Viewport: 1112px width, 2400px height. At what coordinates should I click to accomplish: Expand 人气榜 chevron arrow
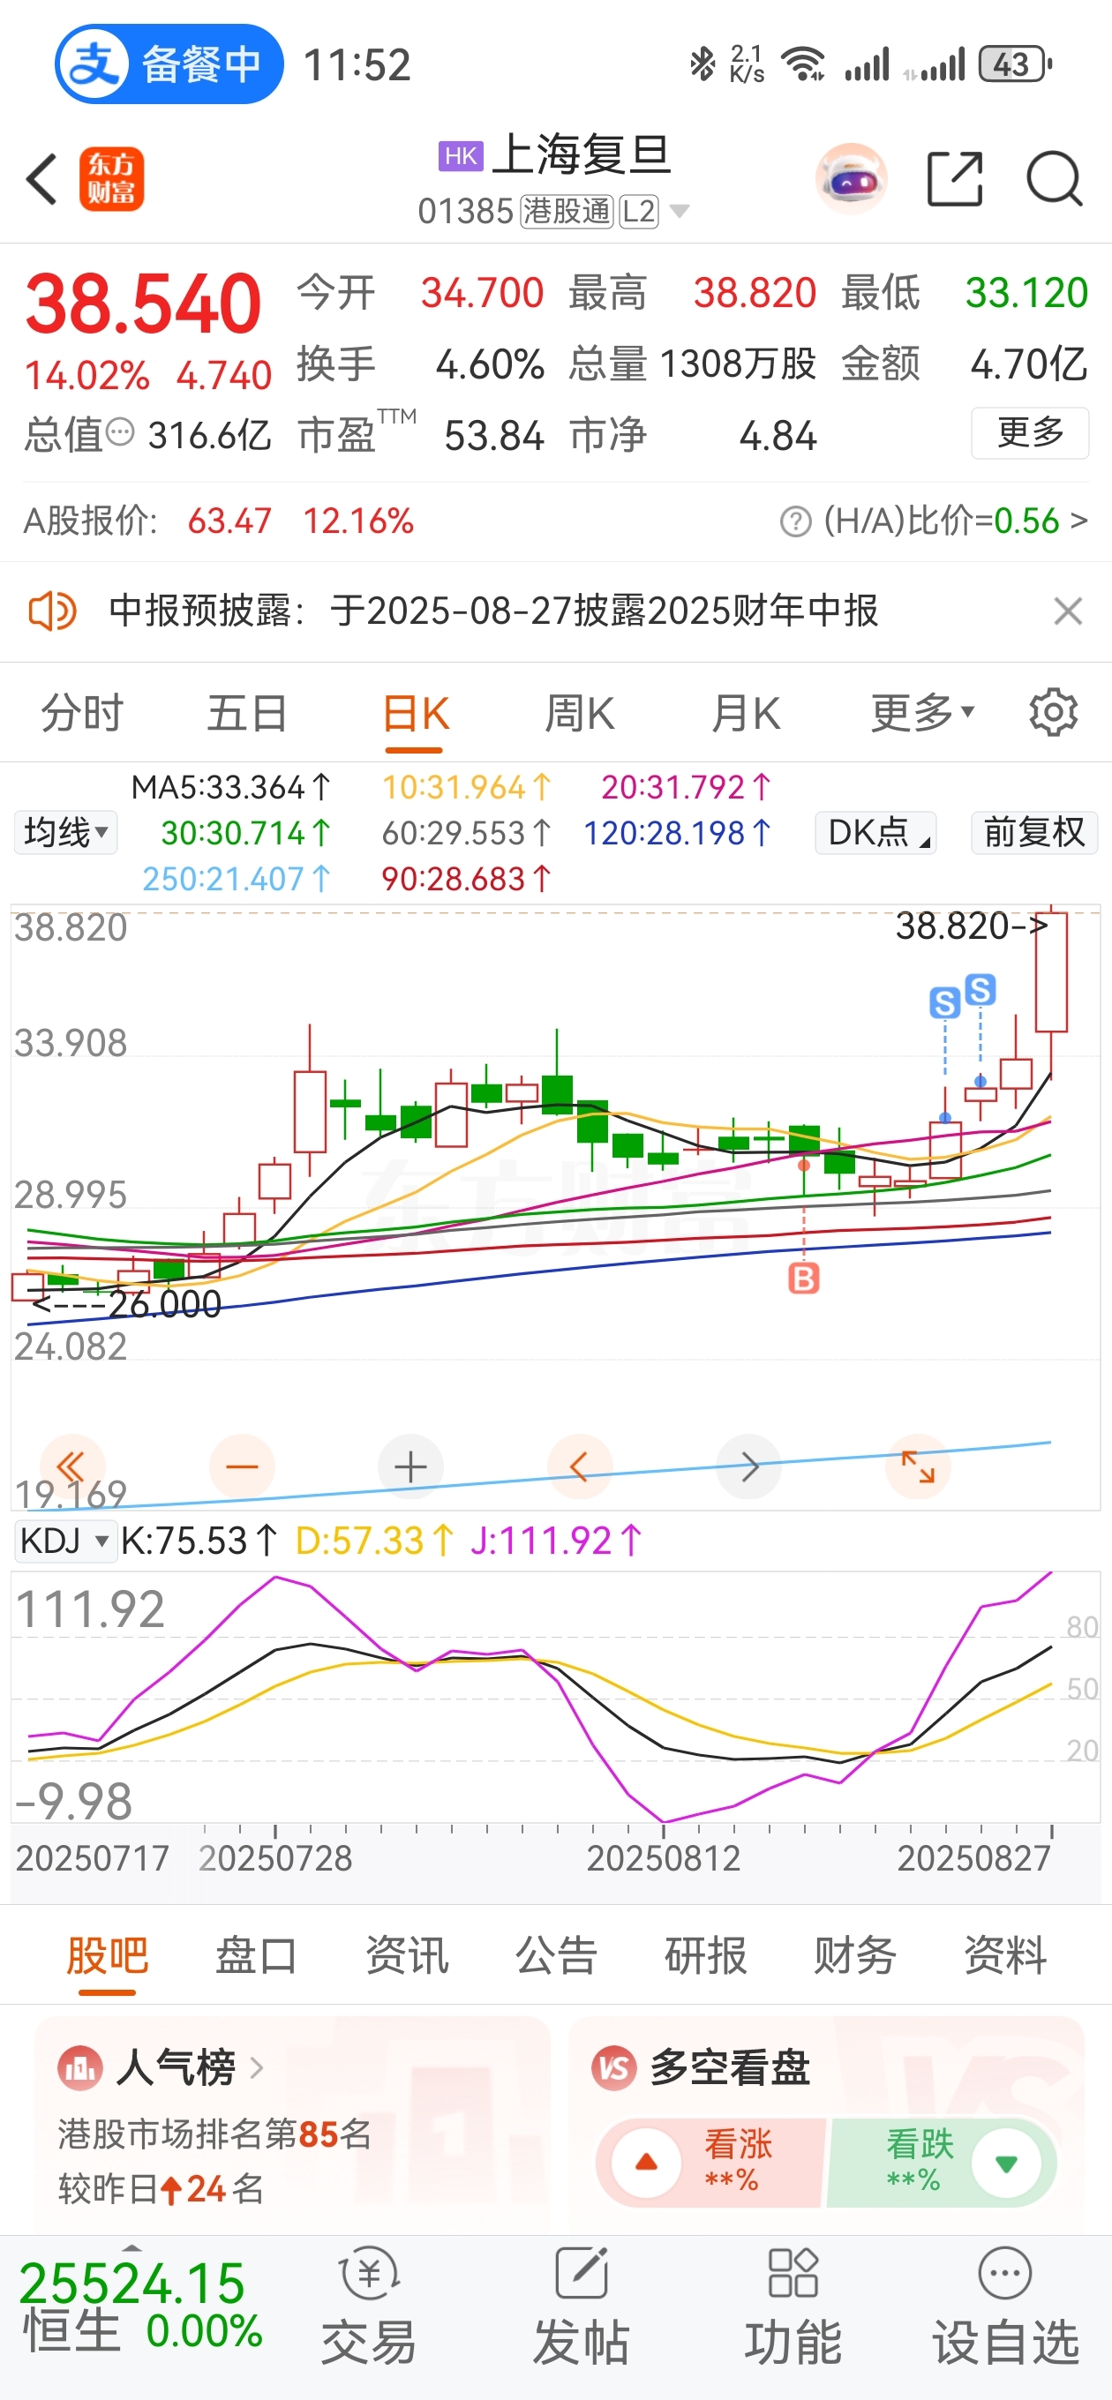[256, 2069]
